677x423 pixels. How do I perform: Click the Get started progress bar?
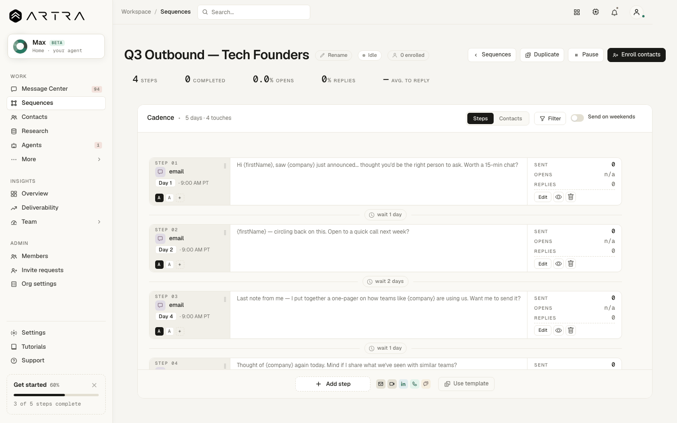(56, 395)
